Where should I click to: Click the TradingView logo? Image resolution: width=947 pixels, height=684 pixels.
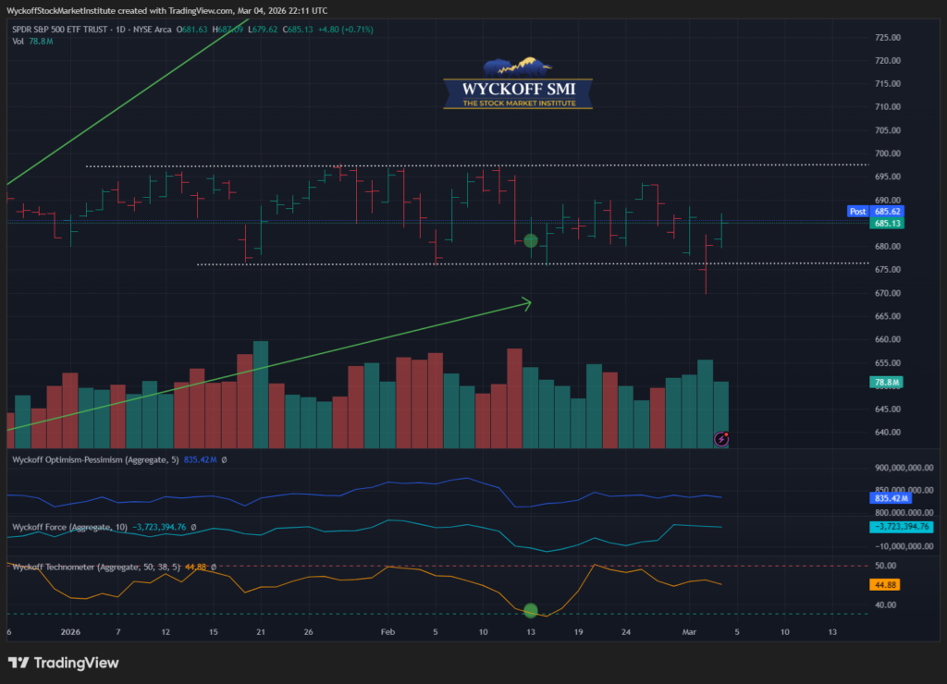point(64,663)
